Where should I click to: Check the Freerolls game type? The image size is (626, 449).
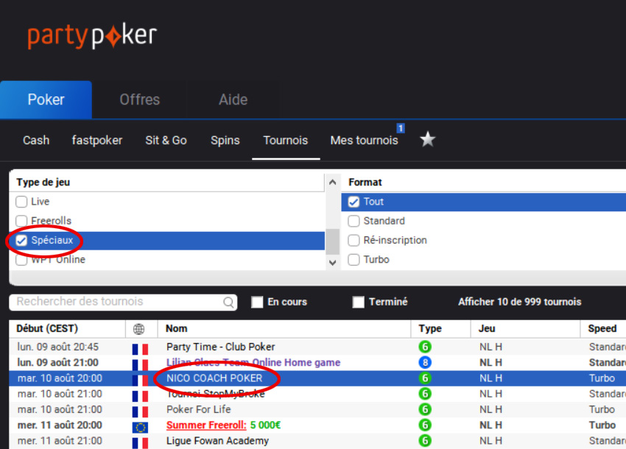pyautogui.click(x=21, y=221)
